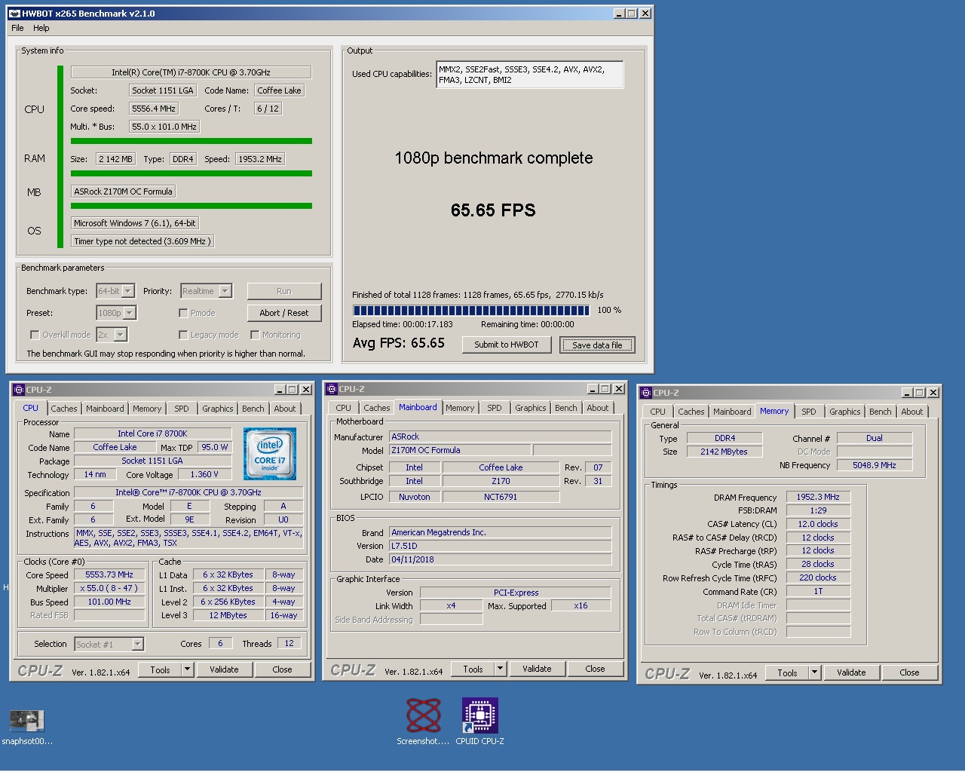Click the Southbridge Z170 field

pos(501,481)
